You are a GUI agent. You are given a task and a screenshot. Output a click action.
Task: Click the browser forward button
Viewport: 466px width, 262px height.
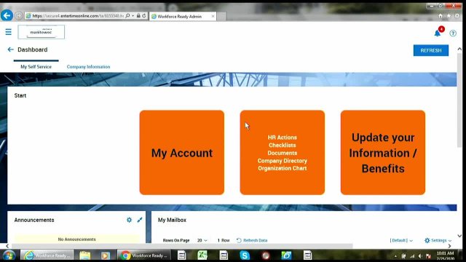[x=18, y=15]
